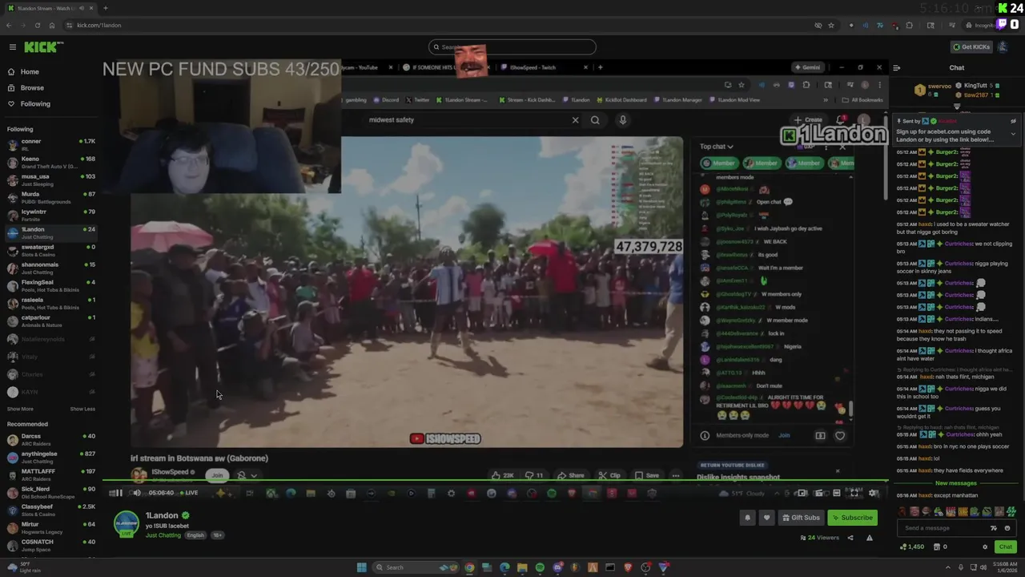Click the KICK logo

coord(42,47)
